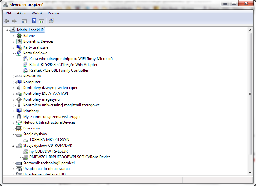The image size is (256, 186).
Task: Click the scrollbar down arrow
Action: [x=250, y=173]
